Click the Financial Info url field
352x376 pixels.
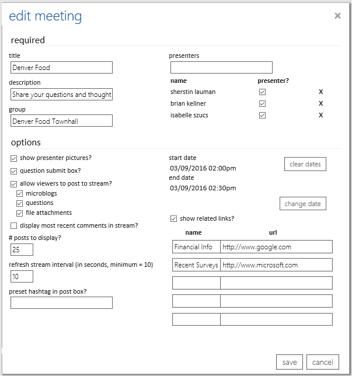[x=276, y=247]
